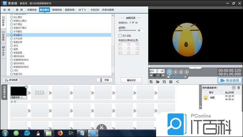Step to the next frame
243x137 pixels.
tap(187, 72)
